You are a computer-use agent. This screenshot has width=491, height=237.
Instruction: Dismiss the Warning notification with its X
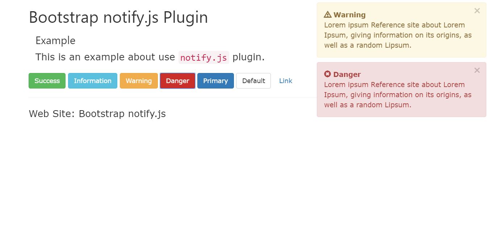coord(477,11)
